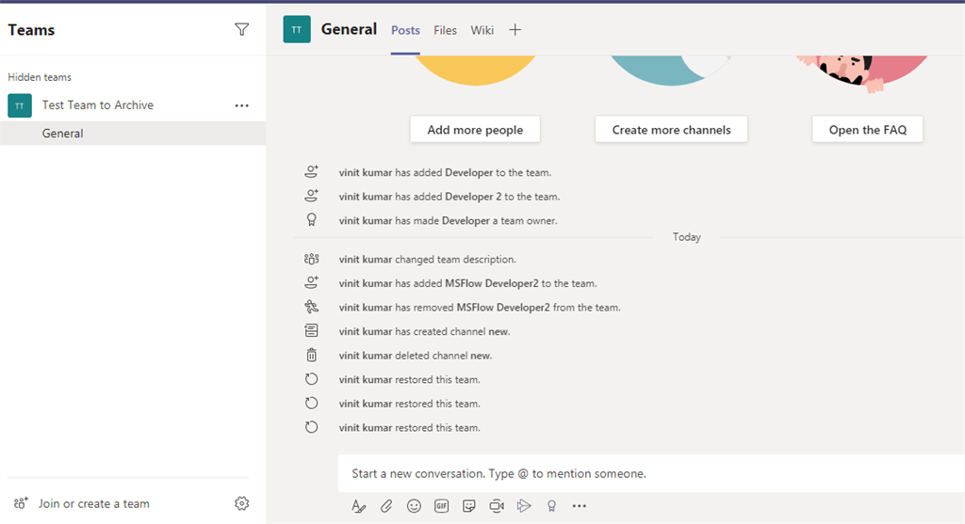
Task: Open the Stream send arrow icon
Action: click(x=524, y=505)
